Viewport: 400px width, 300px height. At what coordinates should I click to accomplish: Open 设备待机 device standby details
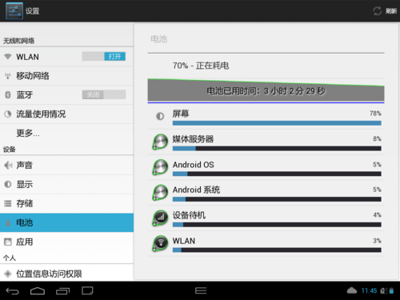[x=266, y=218]
